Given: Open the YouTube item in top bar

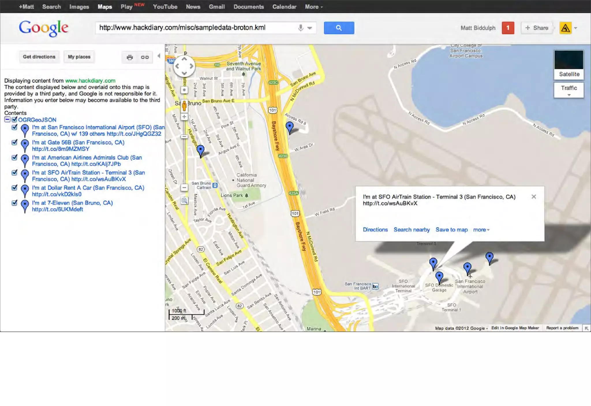Looking at the screenshot, I should (165, 7).
